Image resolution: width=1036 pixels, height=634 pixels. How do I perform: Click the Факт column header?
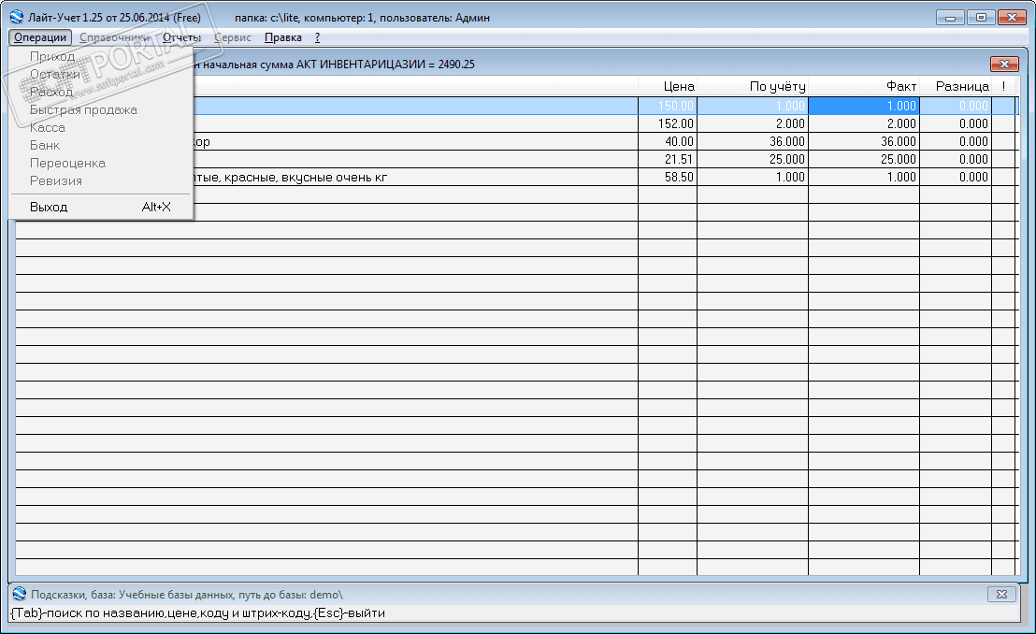[864, 87]
